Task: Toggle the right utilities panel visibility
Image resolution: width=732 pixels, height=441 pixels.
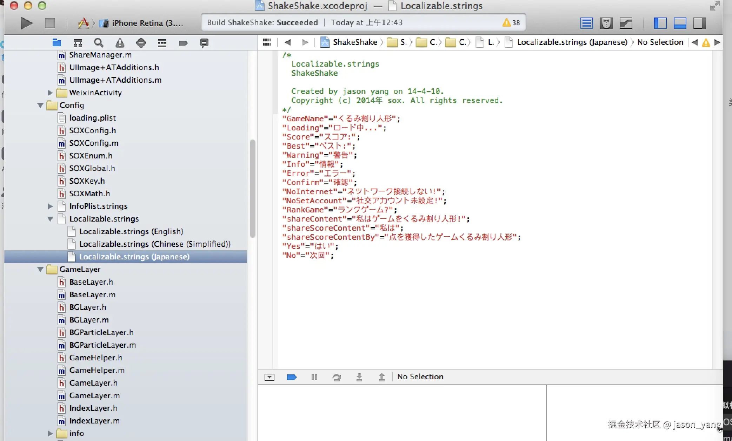Action: 699,23
